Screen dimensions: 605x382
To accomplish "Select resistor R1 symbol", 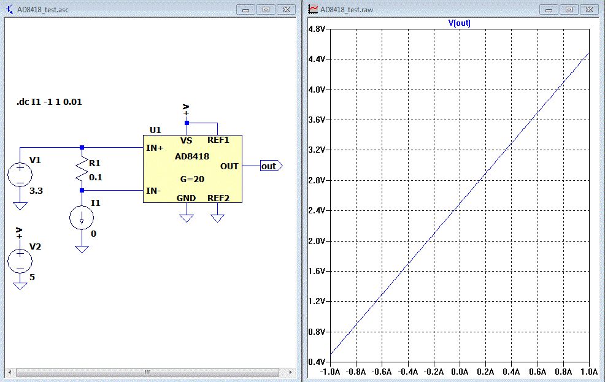I will [82, 169].
